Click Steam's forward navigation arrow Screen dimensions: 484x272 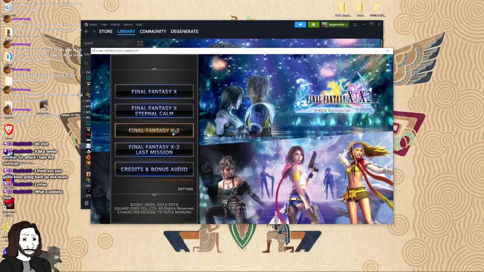(x=93, y=31)
